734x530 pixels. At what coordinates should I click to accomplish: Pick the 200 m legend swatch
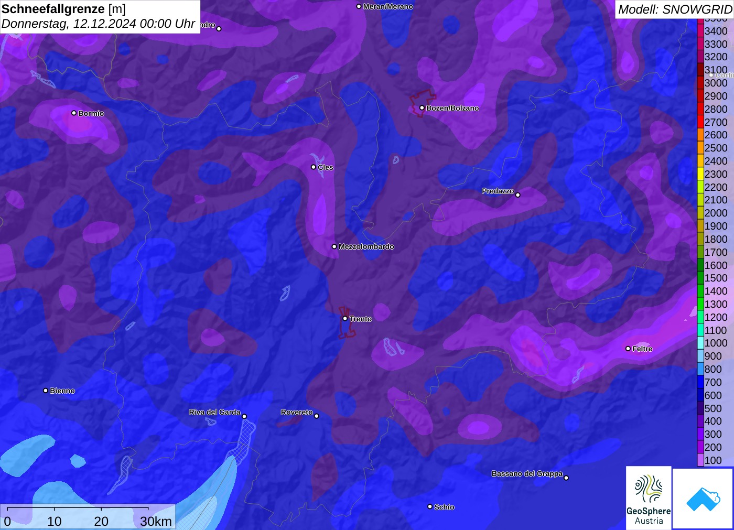click(700, 447)
